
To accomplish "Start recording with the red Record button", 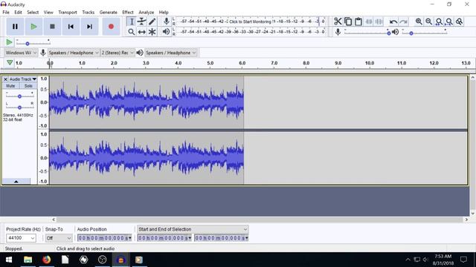I will (x=111, y=27).
